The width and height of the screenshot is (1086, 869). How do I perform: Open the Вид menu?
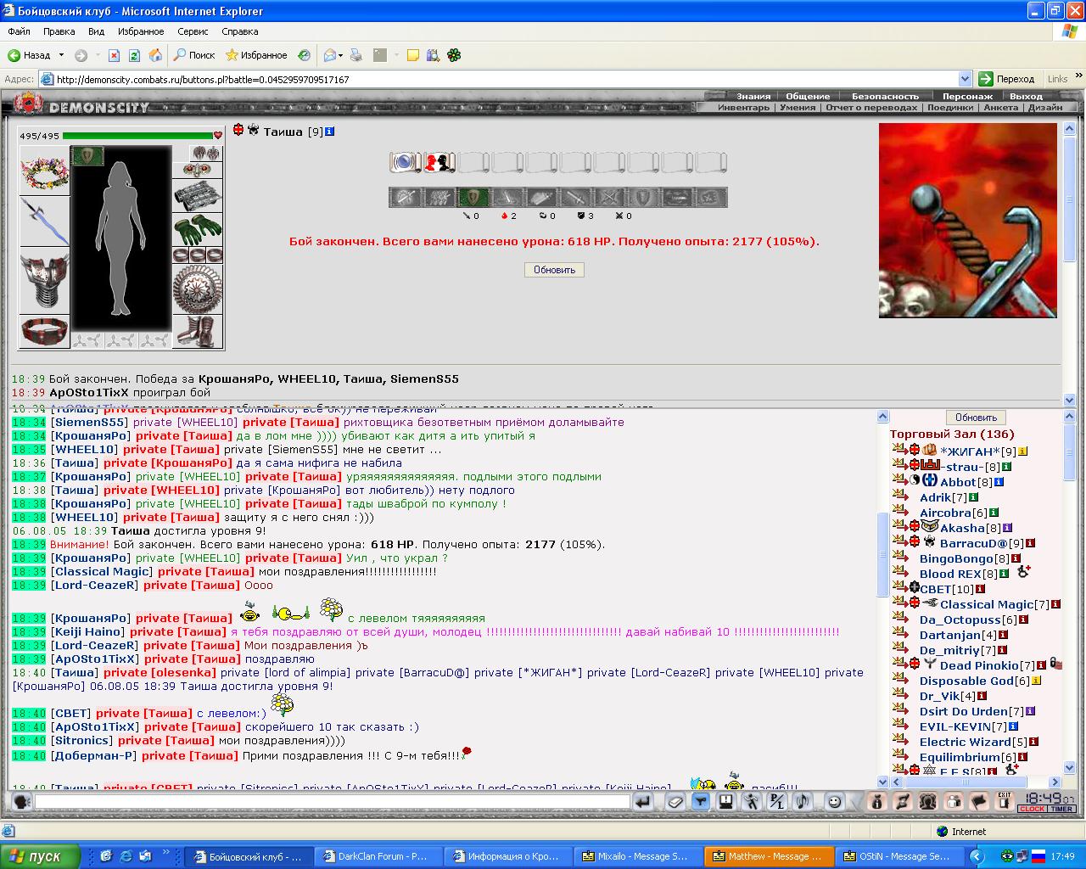96,31
